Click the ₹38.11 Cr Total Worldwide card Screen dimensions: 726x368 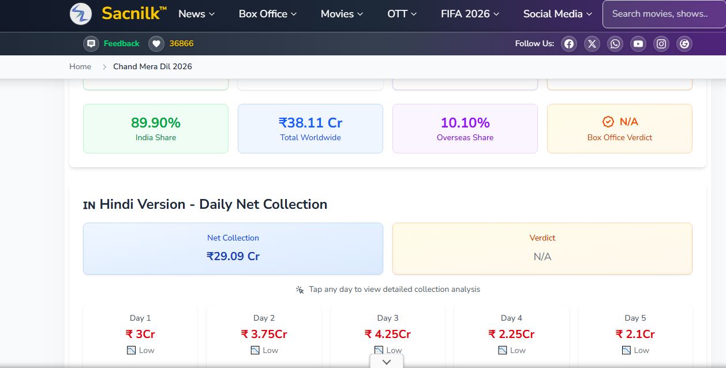pyautogui.click(x=310, y=129)
